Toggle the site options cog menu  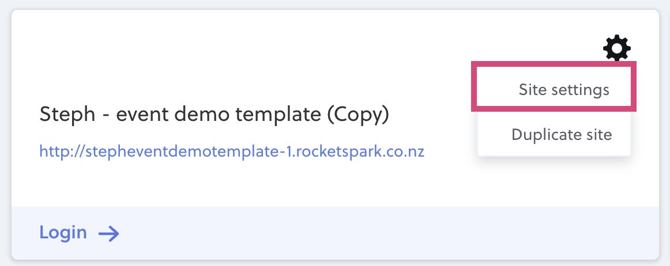(x=616, y=48)
